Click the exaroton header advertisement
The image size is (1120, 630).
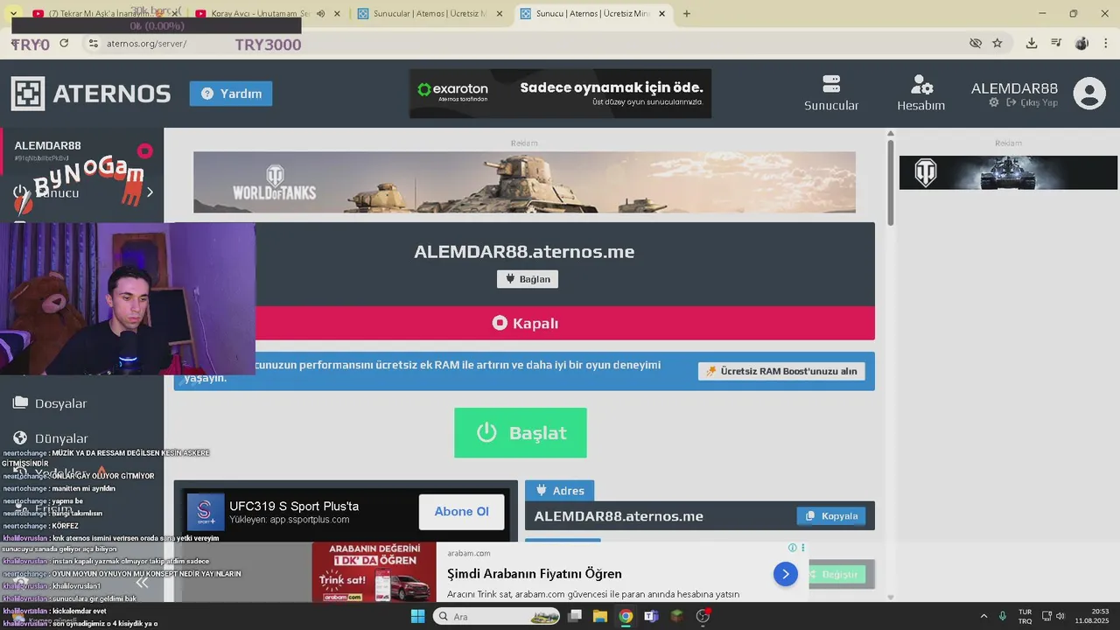[x=560, y=94]
